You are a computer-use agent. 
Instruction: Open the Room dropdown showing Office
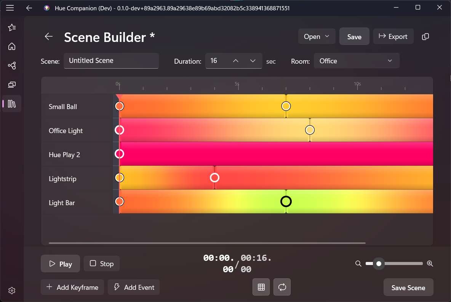pos(356,61)
